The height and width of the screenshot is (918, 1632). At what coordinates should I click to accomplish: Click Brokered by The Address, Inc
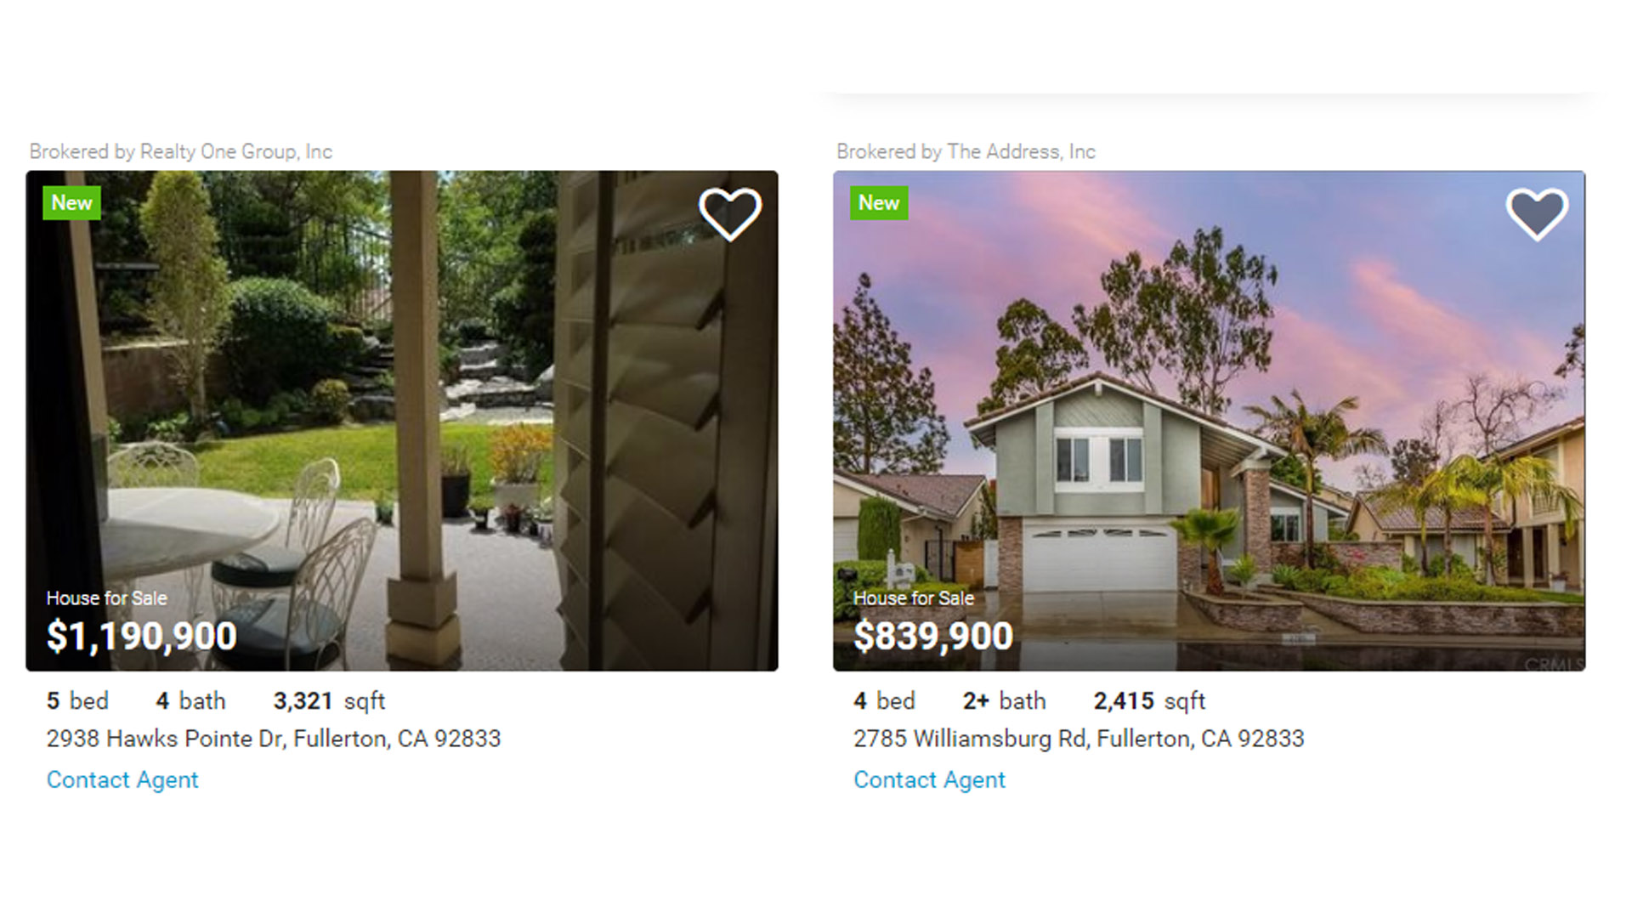pos(966,151)
